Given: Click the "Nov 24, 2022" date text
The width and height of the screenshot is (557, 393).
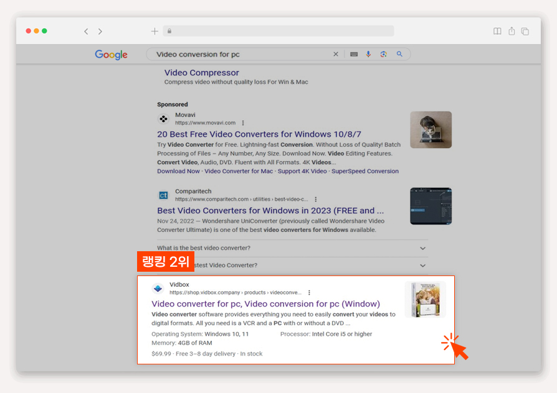Looking at the screenshot, I should 176,221.
